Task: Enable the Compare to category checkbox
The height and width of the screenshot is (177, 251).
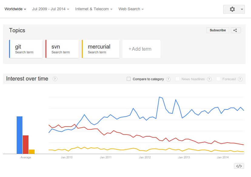Action: tap(129, 79)
